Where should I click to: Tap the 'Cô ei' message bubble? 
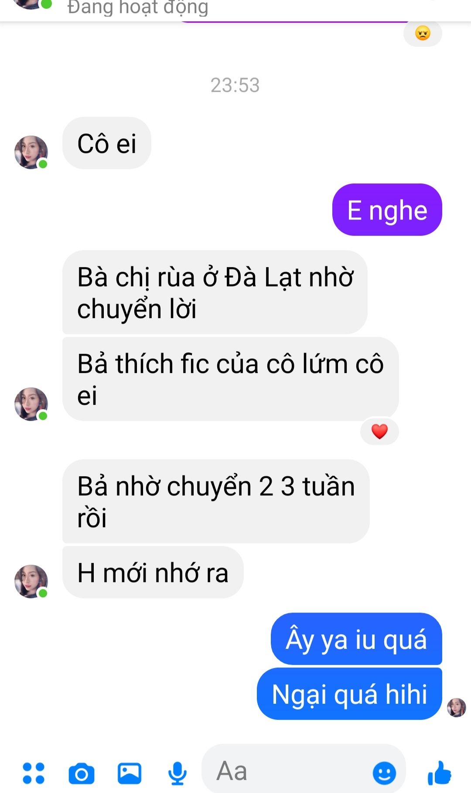click(107, 143)
